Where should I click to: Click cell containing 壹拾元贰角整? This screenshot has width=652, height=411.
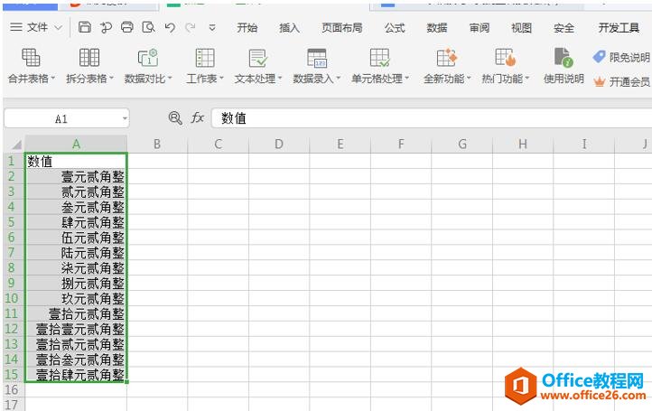76,313
